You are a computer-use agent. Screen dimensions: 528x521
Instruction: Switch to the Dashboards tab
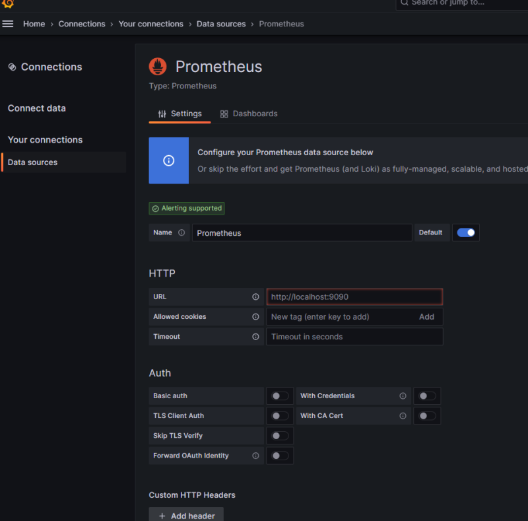point(249,114)
